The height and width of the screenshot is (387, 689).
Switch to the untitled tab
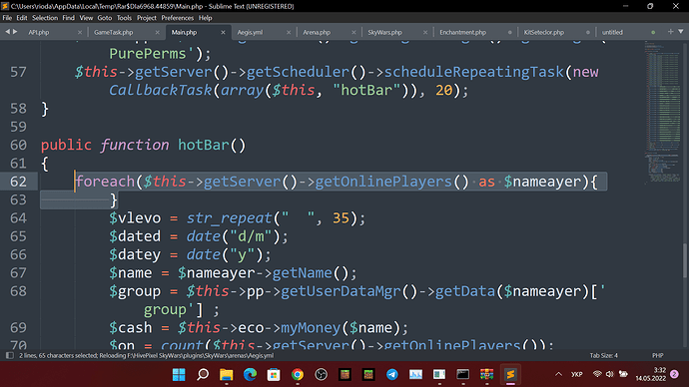[612, 32]
